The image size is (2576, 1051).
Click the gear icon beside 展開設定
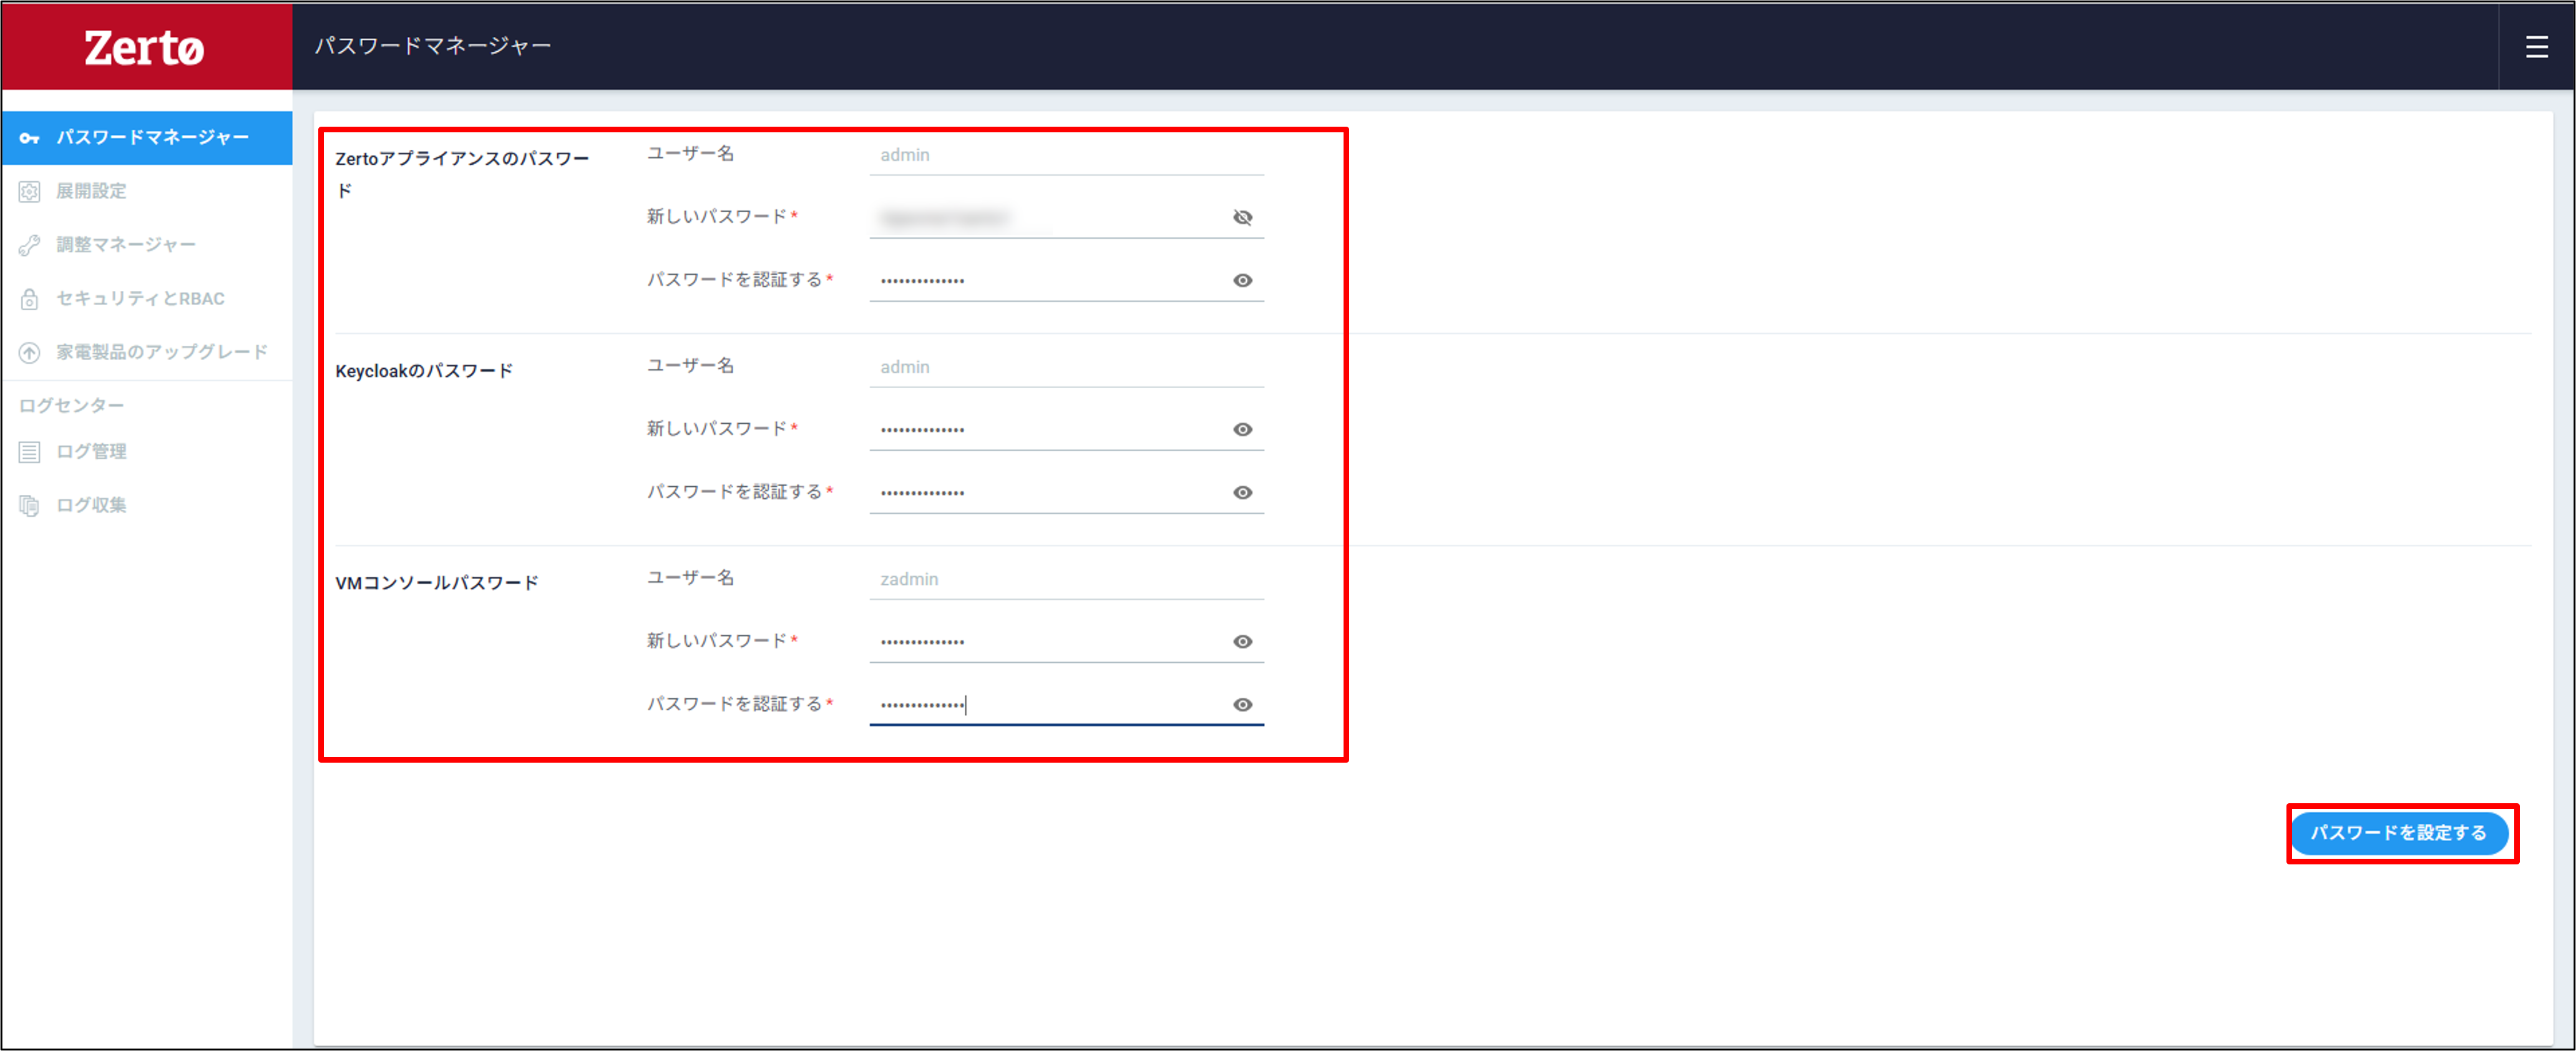30,191
